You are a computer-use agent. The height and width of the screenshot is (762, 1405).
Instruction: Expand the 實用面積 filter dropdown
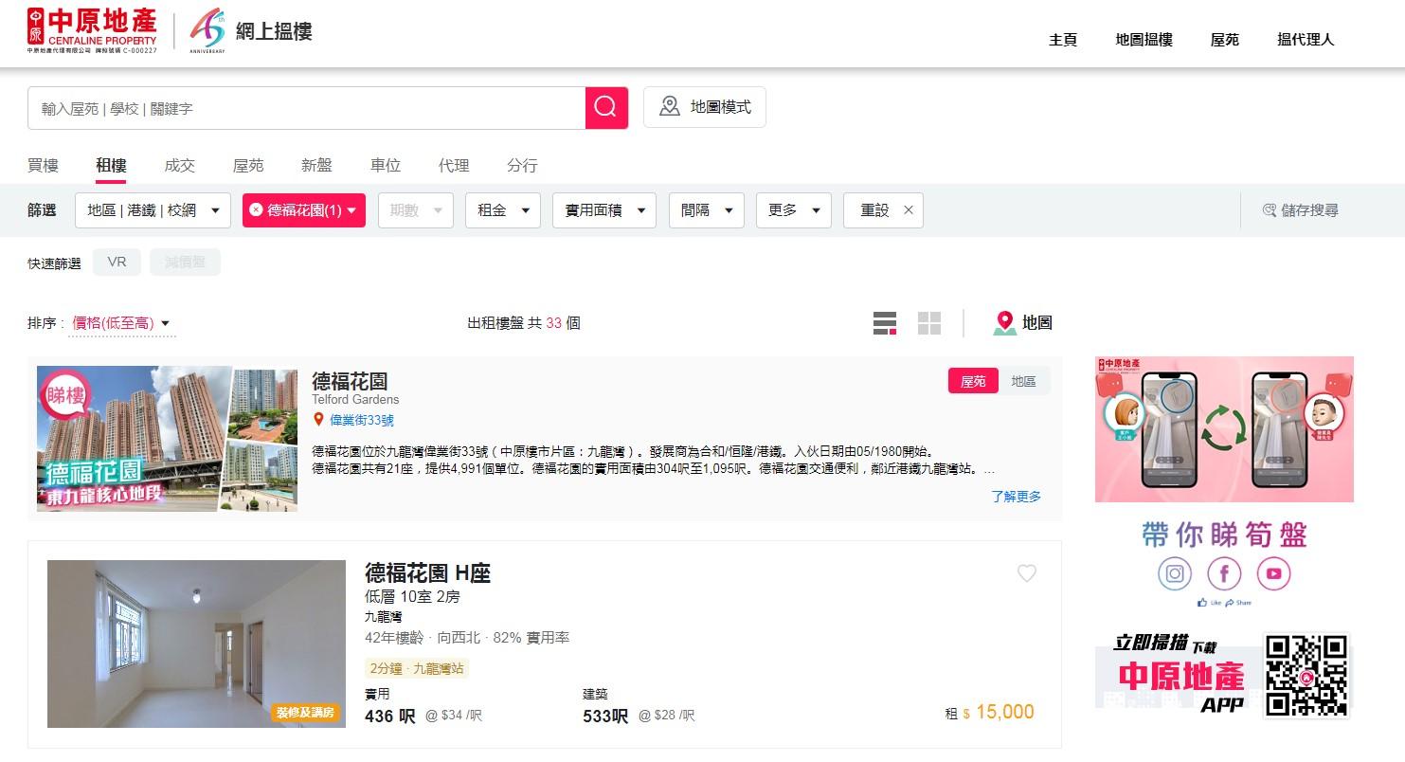click(603, 210)
